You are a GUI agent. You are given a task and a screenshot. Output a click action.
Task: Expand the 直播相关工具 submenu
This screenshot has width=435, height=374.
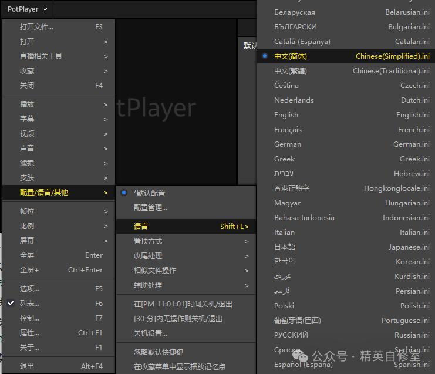[x=41, y=56]
